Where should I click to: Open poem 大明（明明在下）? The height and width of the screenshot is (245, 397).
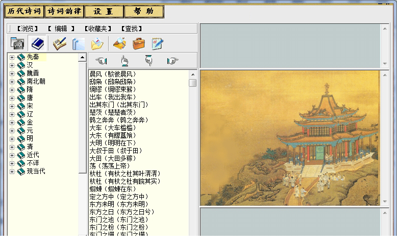point(113,143)
